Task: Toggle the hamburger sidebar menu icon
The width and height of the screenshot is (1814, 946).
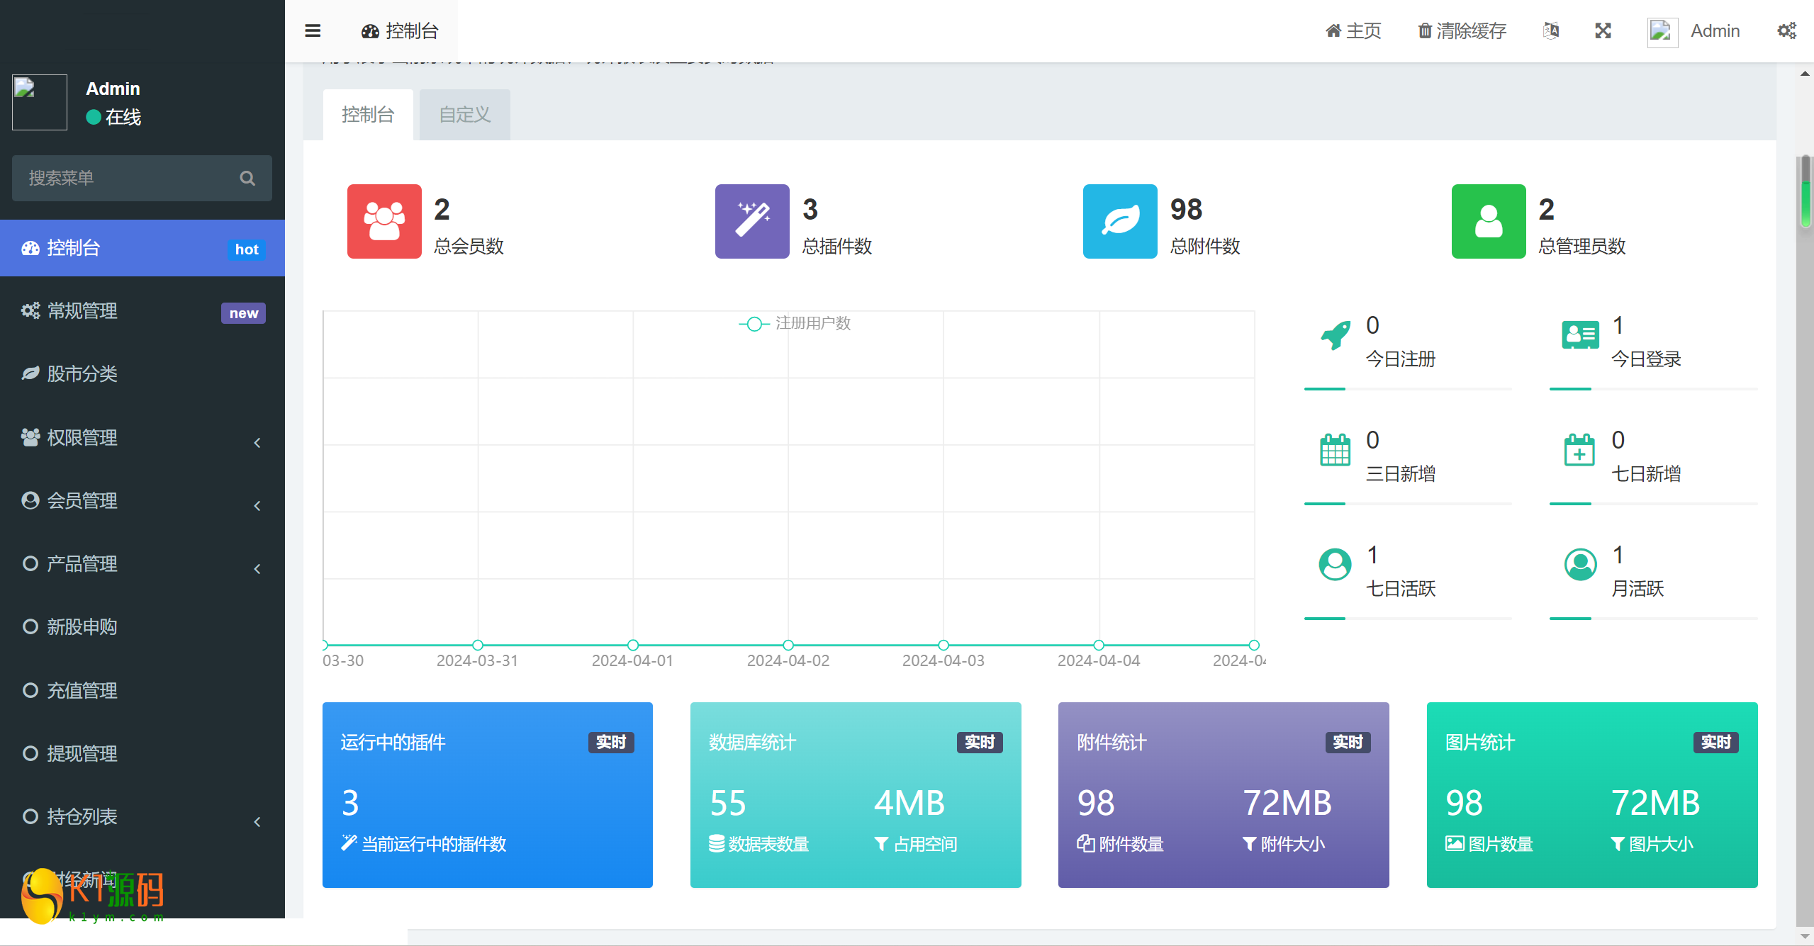Action: (x=313, y=30)
